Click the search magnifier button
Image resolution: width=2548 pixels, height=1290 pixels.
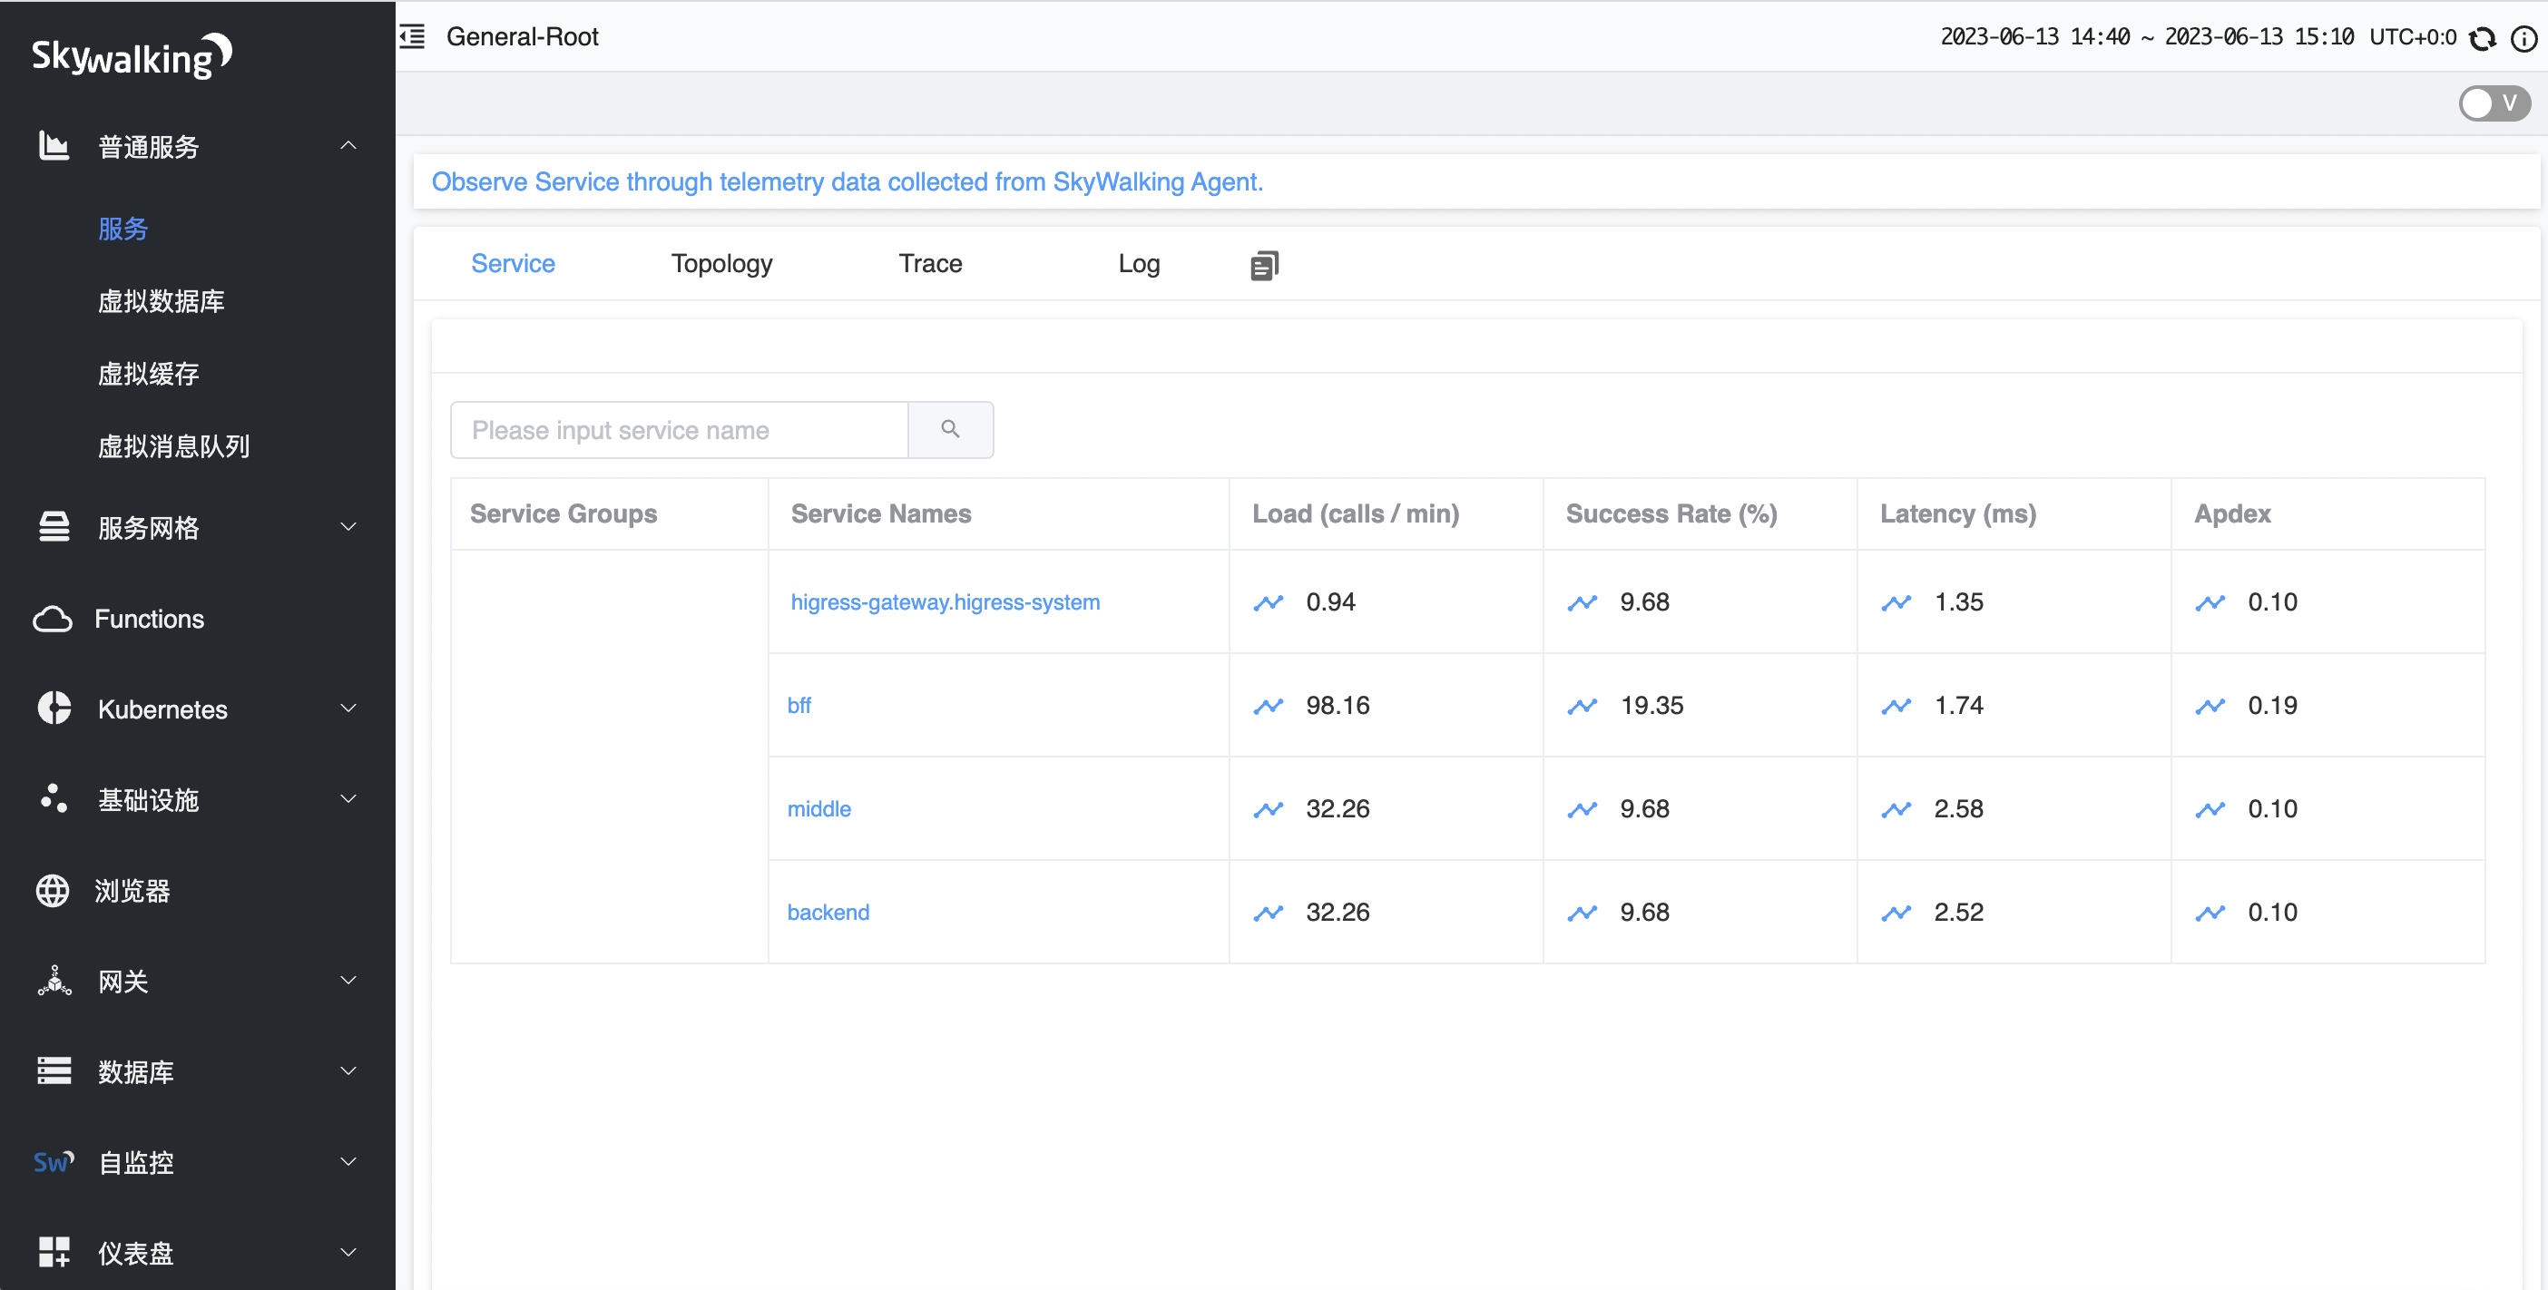(x=951, y=429)
